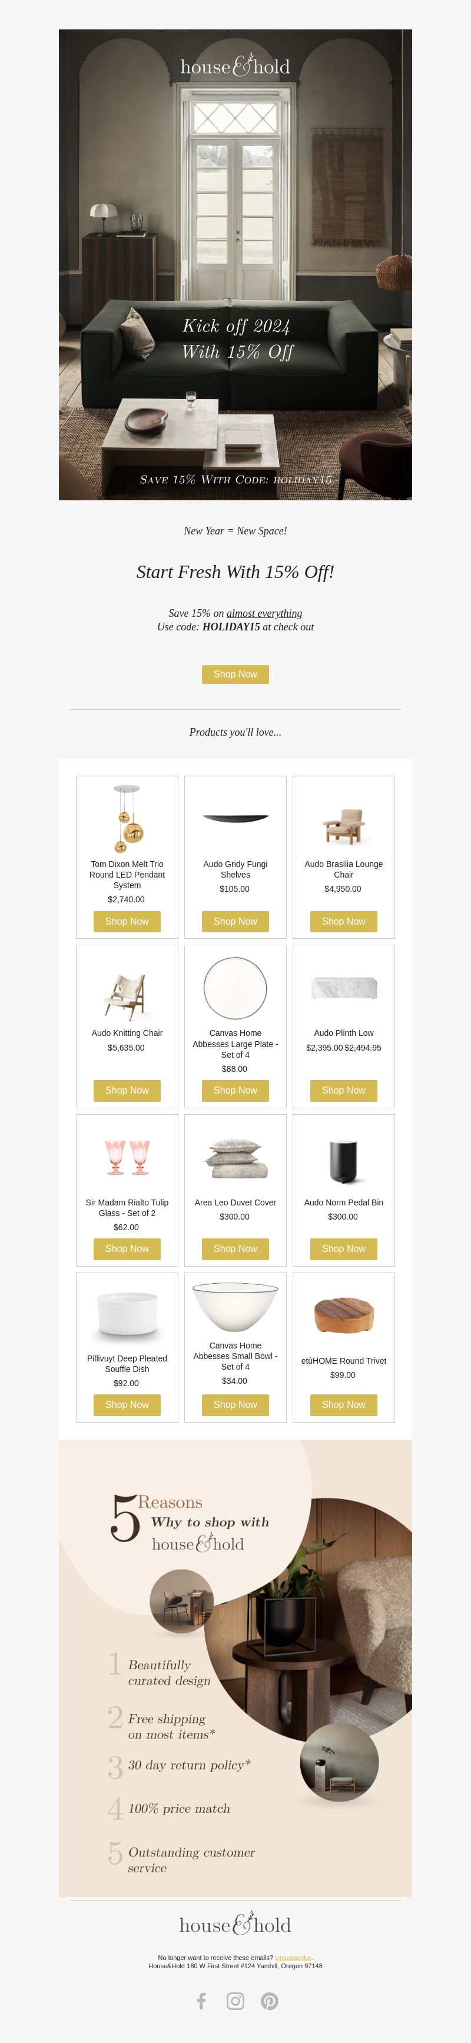Shop Now for Audo Brasilia Lounge Chair
The width and height of the screenshot is (471, 2043).
point(343,922)
